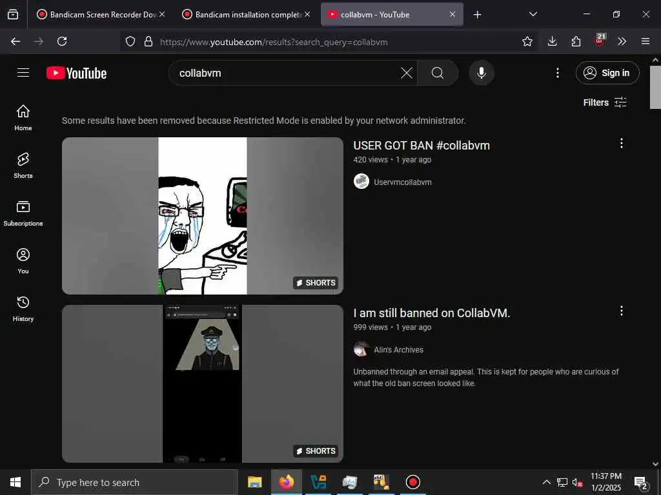Open the You section
Screen dimensions: 661x495
pyautogui.click(x=23, y=261)
